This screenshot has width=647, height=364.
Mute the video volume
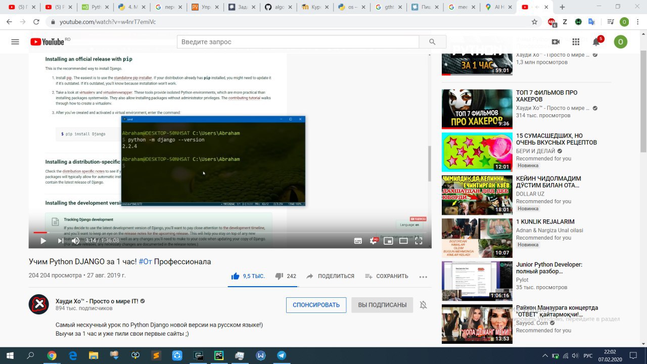click(76, 241)
